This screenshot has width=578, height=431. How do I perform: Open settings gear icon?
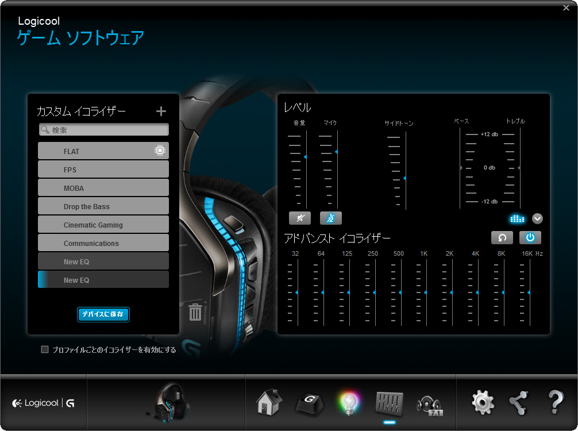tap(483, 402)
